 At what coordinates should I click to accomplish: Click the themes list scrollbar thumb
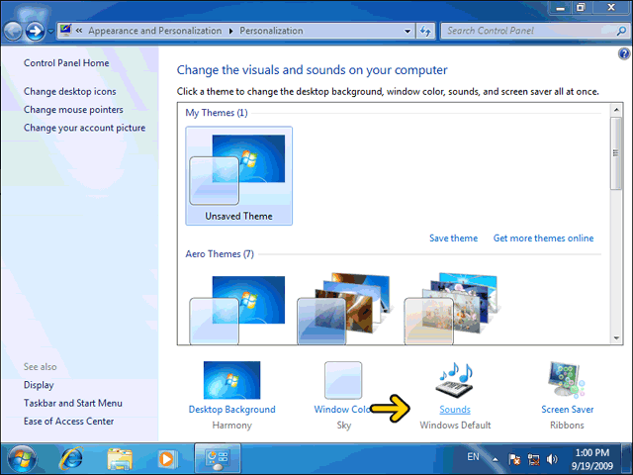[616, 153]
